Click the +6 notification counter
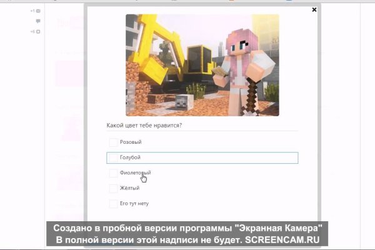 tap(32, 31)
